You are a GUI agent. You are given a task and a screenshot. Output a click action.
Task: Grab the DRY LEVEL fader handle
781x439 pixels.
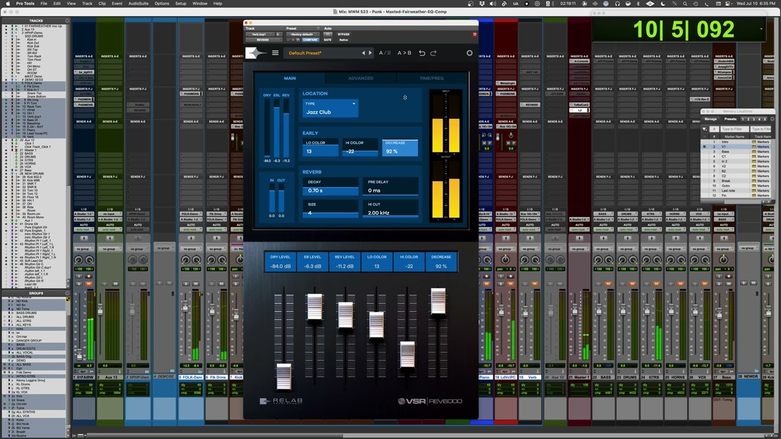point(284,376)
